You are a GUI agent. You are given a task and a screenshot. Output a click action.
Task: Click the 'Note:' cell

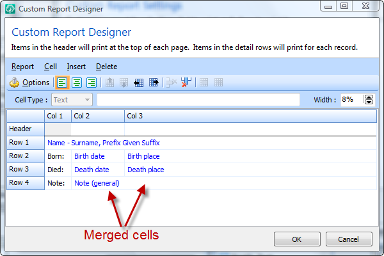(x=58, y=183)
